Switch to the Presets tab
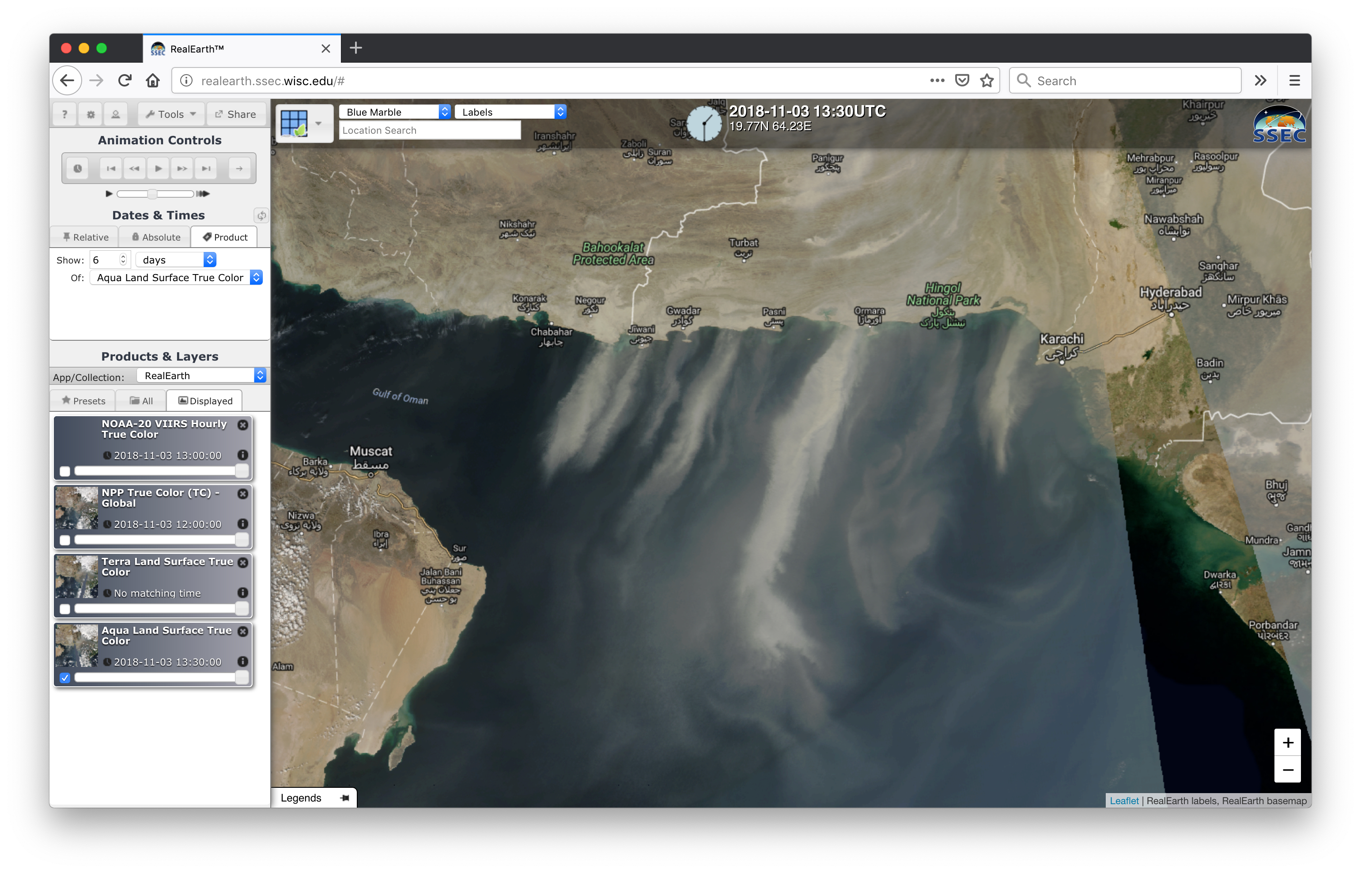 pyautogui.click(x=83, y=401)
